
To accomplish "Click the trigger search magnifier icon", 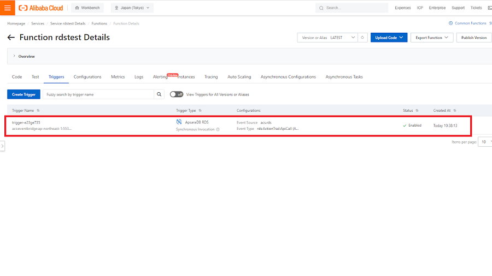I will coord(159,94).
